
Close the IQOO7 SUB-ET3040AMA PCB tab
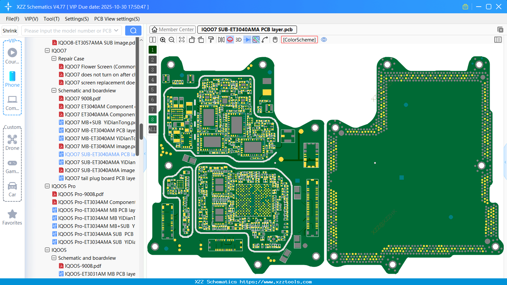(500, 30)
